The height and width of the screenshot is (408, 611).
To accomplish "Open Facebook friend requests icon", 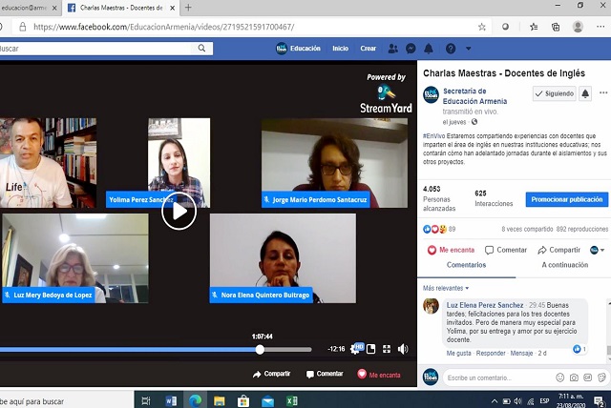I will pyautogui.click(x=392, y=49).
